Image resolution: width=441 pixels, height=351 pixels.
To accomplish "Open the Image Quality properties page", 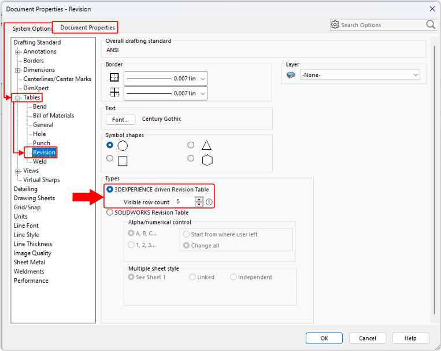I will [32, 253].
